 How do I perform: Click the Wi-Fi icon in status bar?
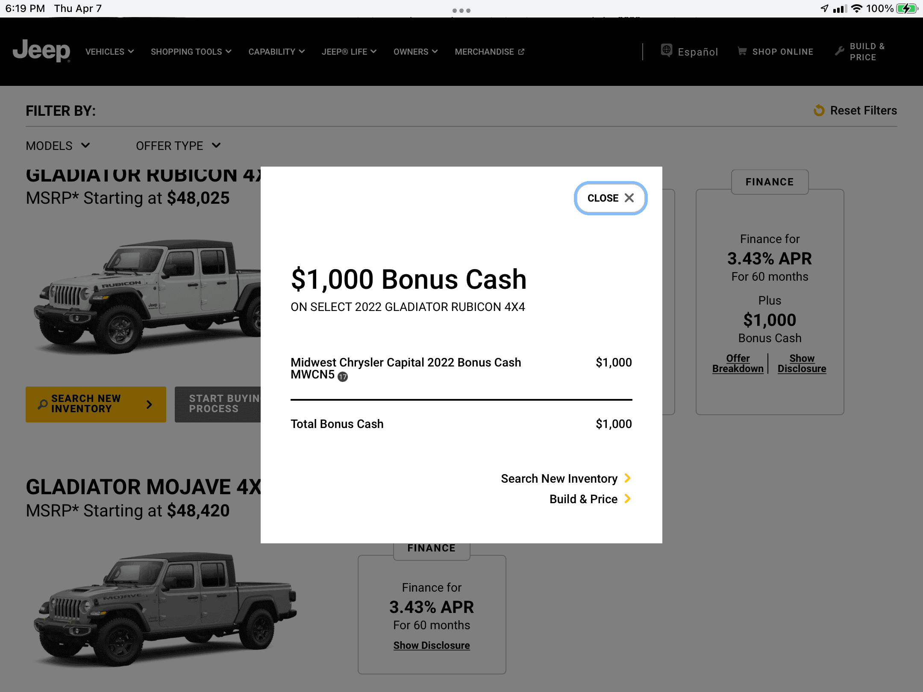[x=856, y=9]
